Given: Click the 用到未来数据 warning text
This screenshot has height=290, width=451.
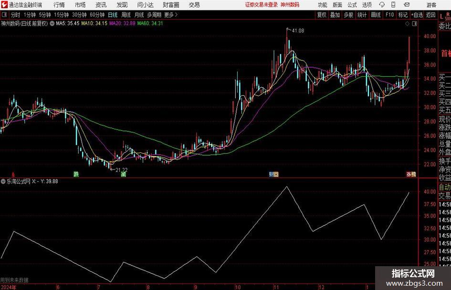Looking at the screenshot, I should pos(14,280).
